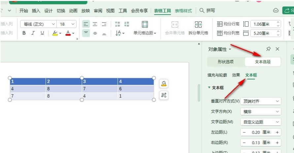Click the underline icon
Viewport: 294px width, 153px height.
point(42,33)
